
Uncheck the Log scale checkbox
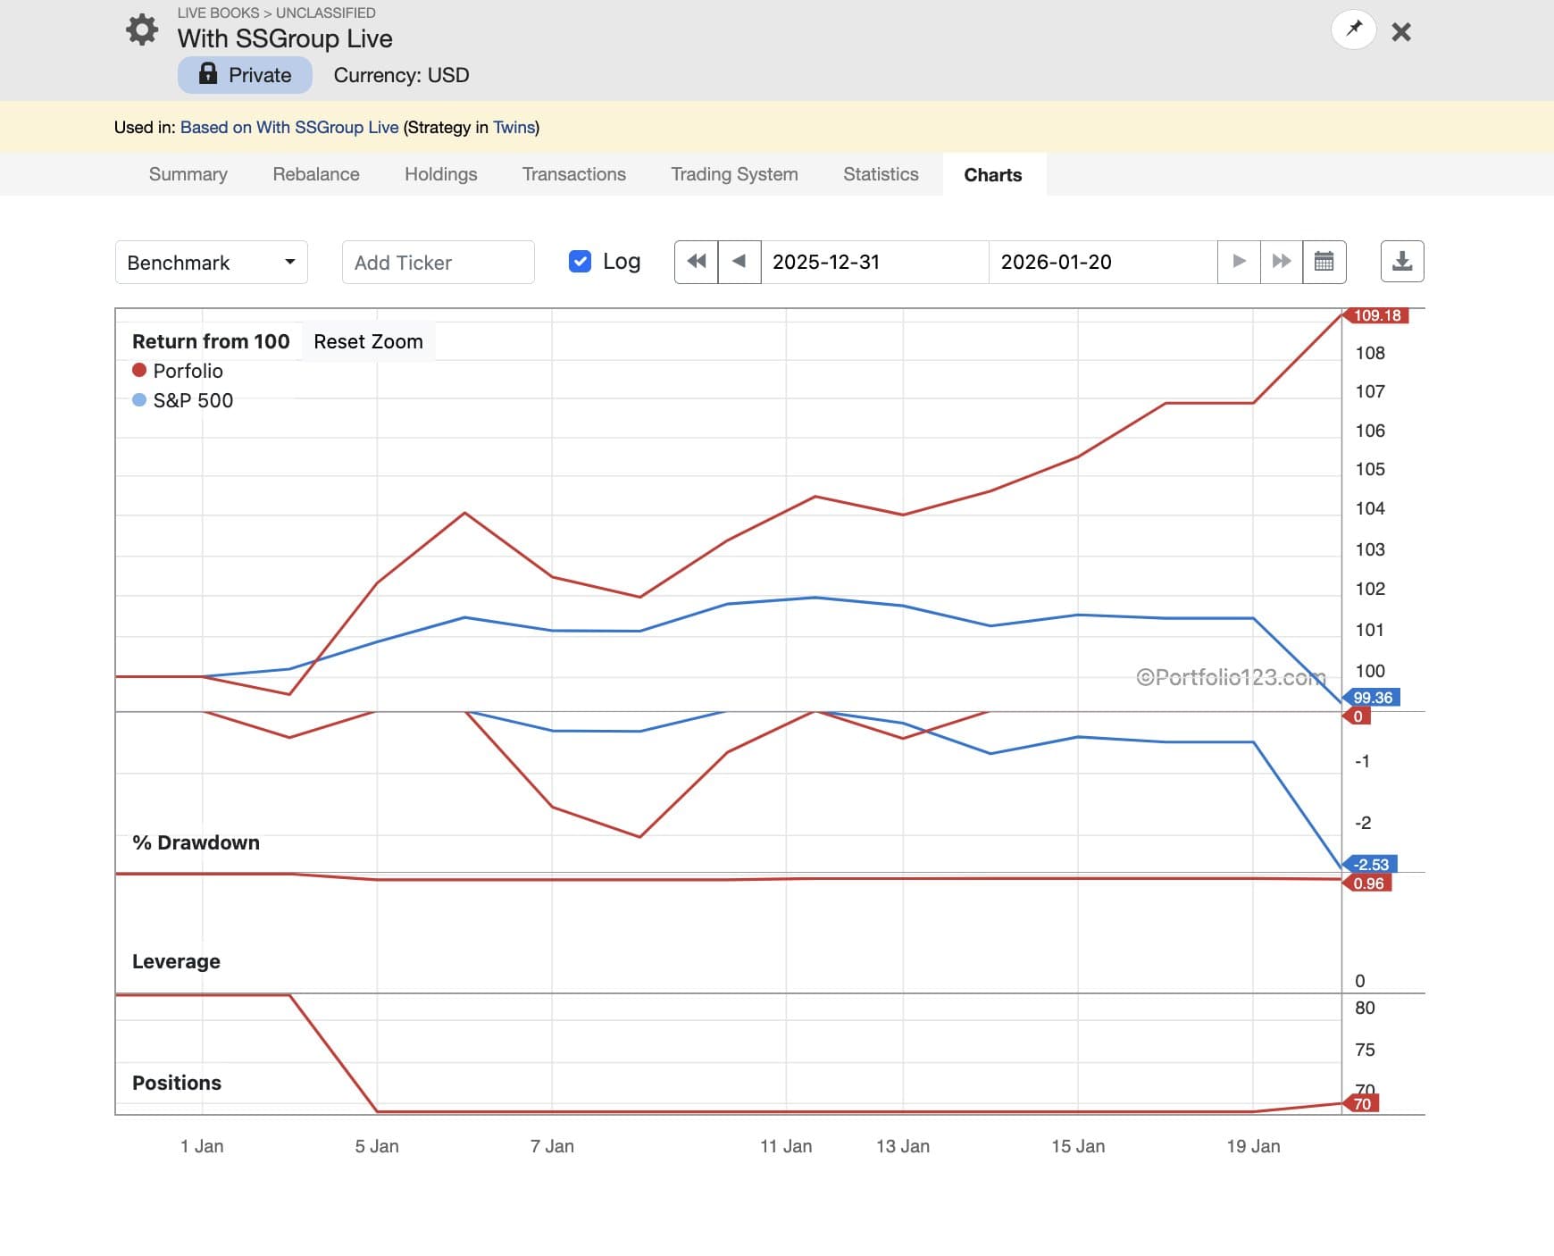coord(580,262)
